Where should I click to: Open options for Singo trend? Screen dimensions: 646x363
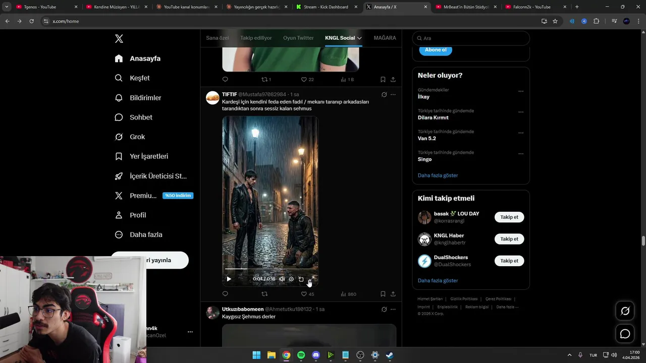pyautogui.click(x=521, y=154)
